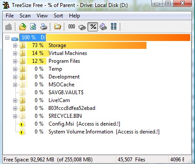Click the Live!Cam folder icon
195x164 pixels.
[x=22, y=100]
